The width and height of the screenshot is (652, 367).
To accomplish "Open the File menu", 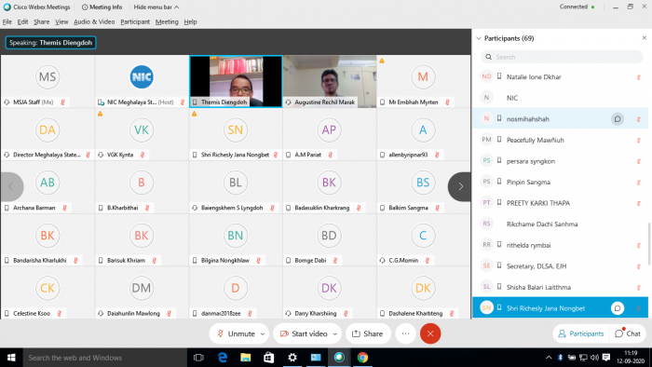I will click(7, 21).
